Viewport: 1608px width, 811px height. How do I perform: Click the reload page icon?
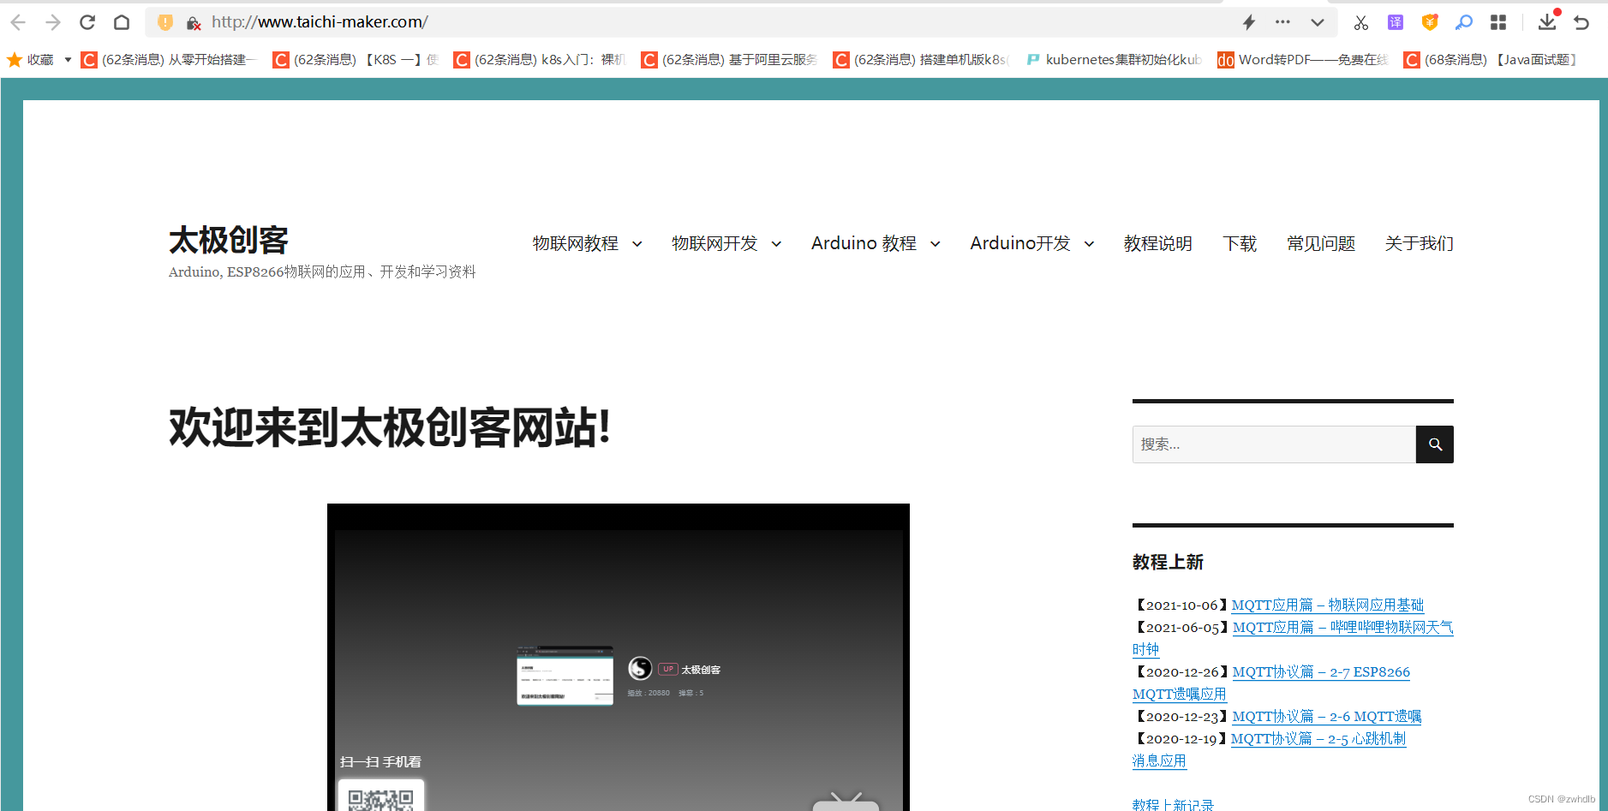(x=87, y=22)
